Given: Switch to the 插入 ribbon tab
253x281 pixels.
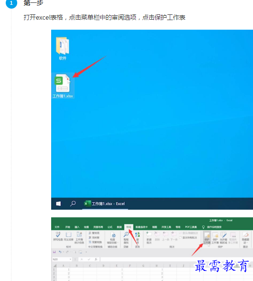Looking at the screenshot, I should 77,227.
